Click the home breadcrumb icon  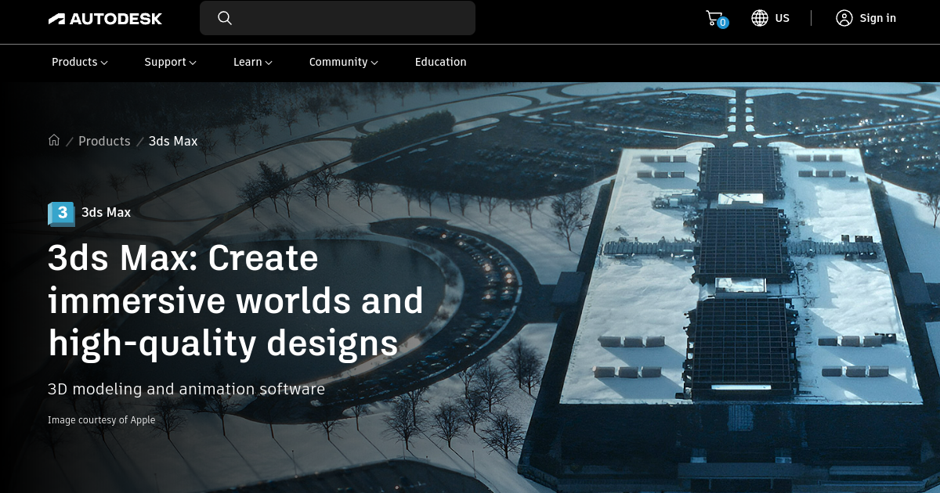coord(54,140)
